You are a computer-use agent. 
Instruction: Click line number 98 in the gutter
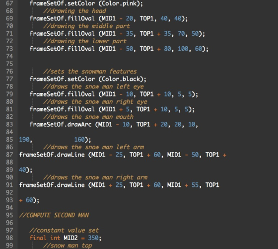tap(9, 238)
